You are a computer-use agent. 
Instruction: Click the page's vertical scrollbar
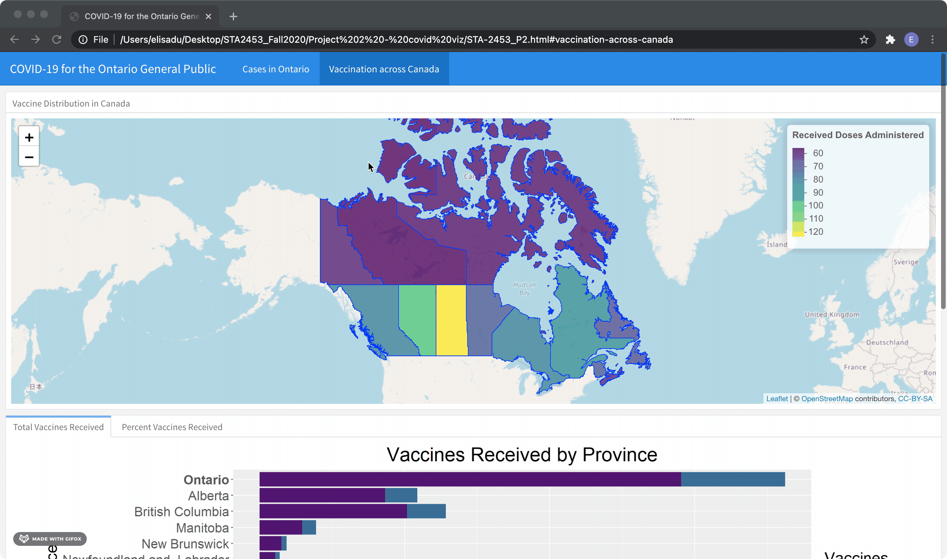pos(943,181)
